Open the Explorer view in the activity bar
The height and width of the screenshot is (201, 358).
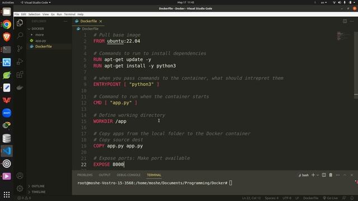pos(20,23)
